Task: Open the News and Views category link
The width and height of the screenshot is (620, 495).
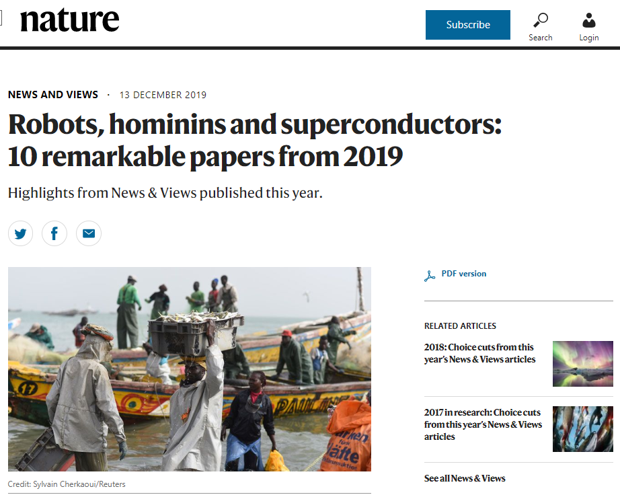Action: pos(53,95)
